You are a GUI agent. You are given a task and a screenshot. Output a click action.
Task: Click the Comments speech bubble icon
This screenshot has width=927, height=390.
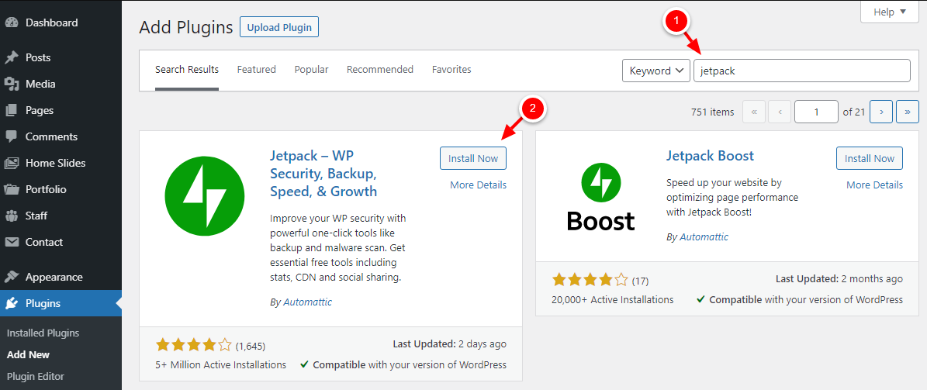[12, 136]
